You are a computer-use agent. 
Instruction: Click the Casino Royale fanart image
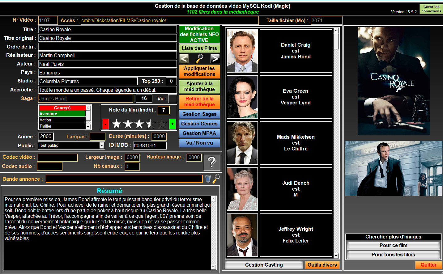click(394, 168)
